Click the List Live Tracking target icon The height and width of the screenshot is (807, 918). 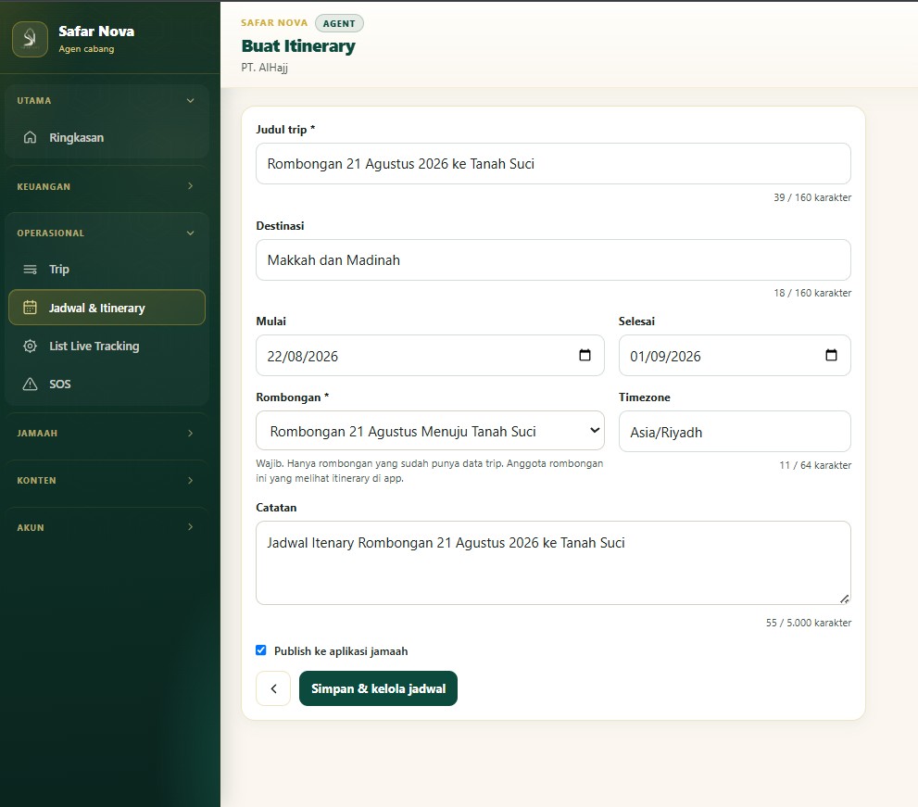pyautogui.click(x=30, y=347)
